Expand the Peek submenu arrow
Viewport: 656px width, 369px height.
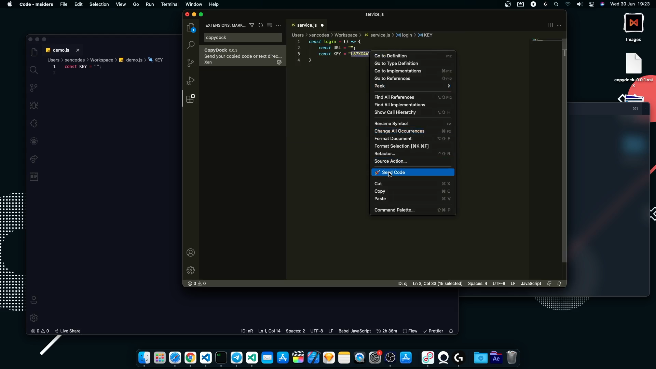(449, 86)
